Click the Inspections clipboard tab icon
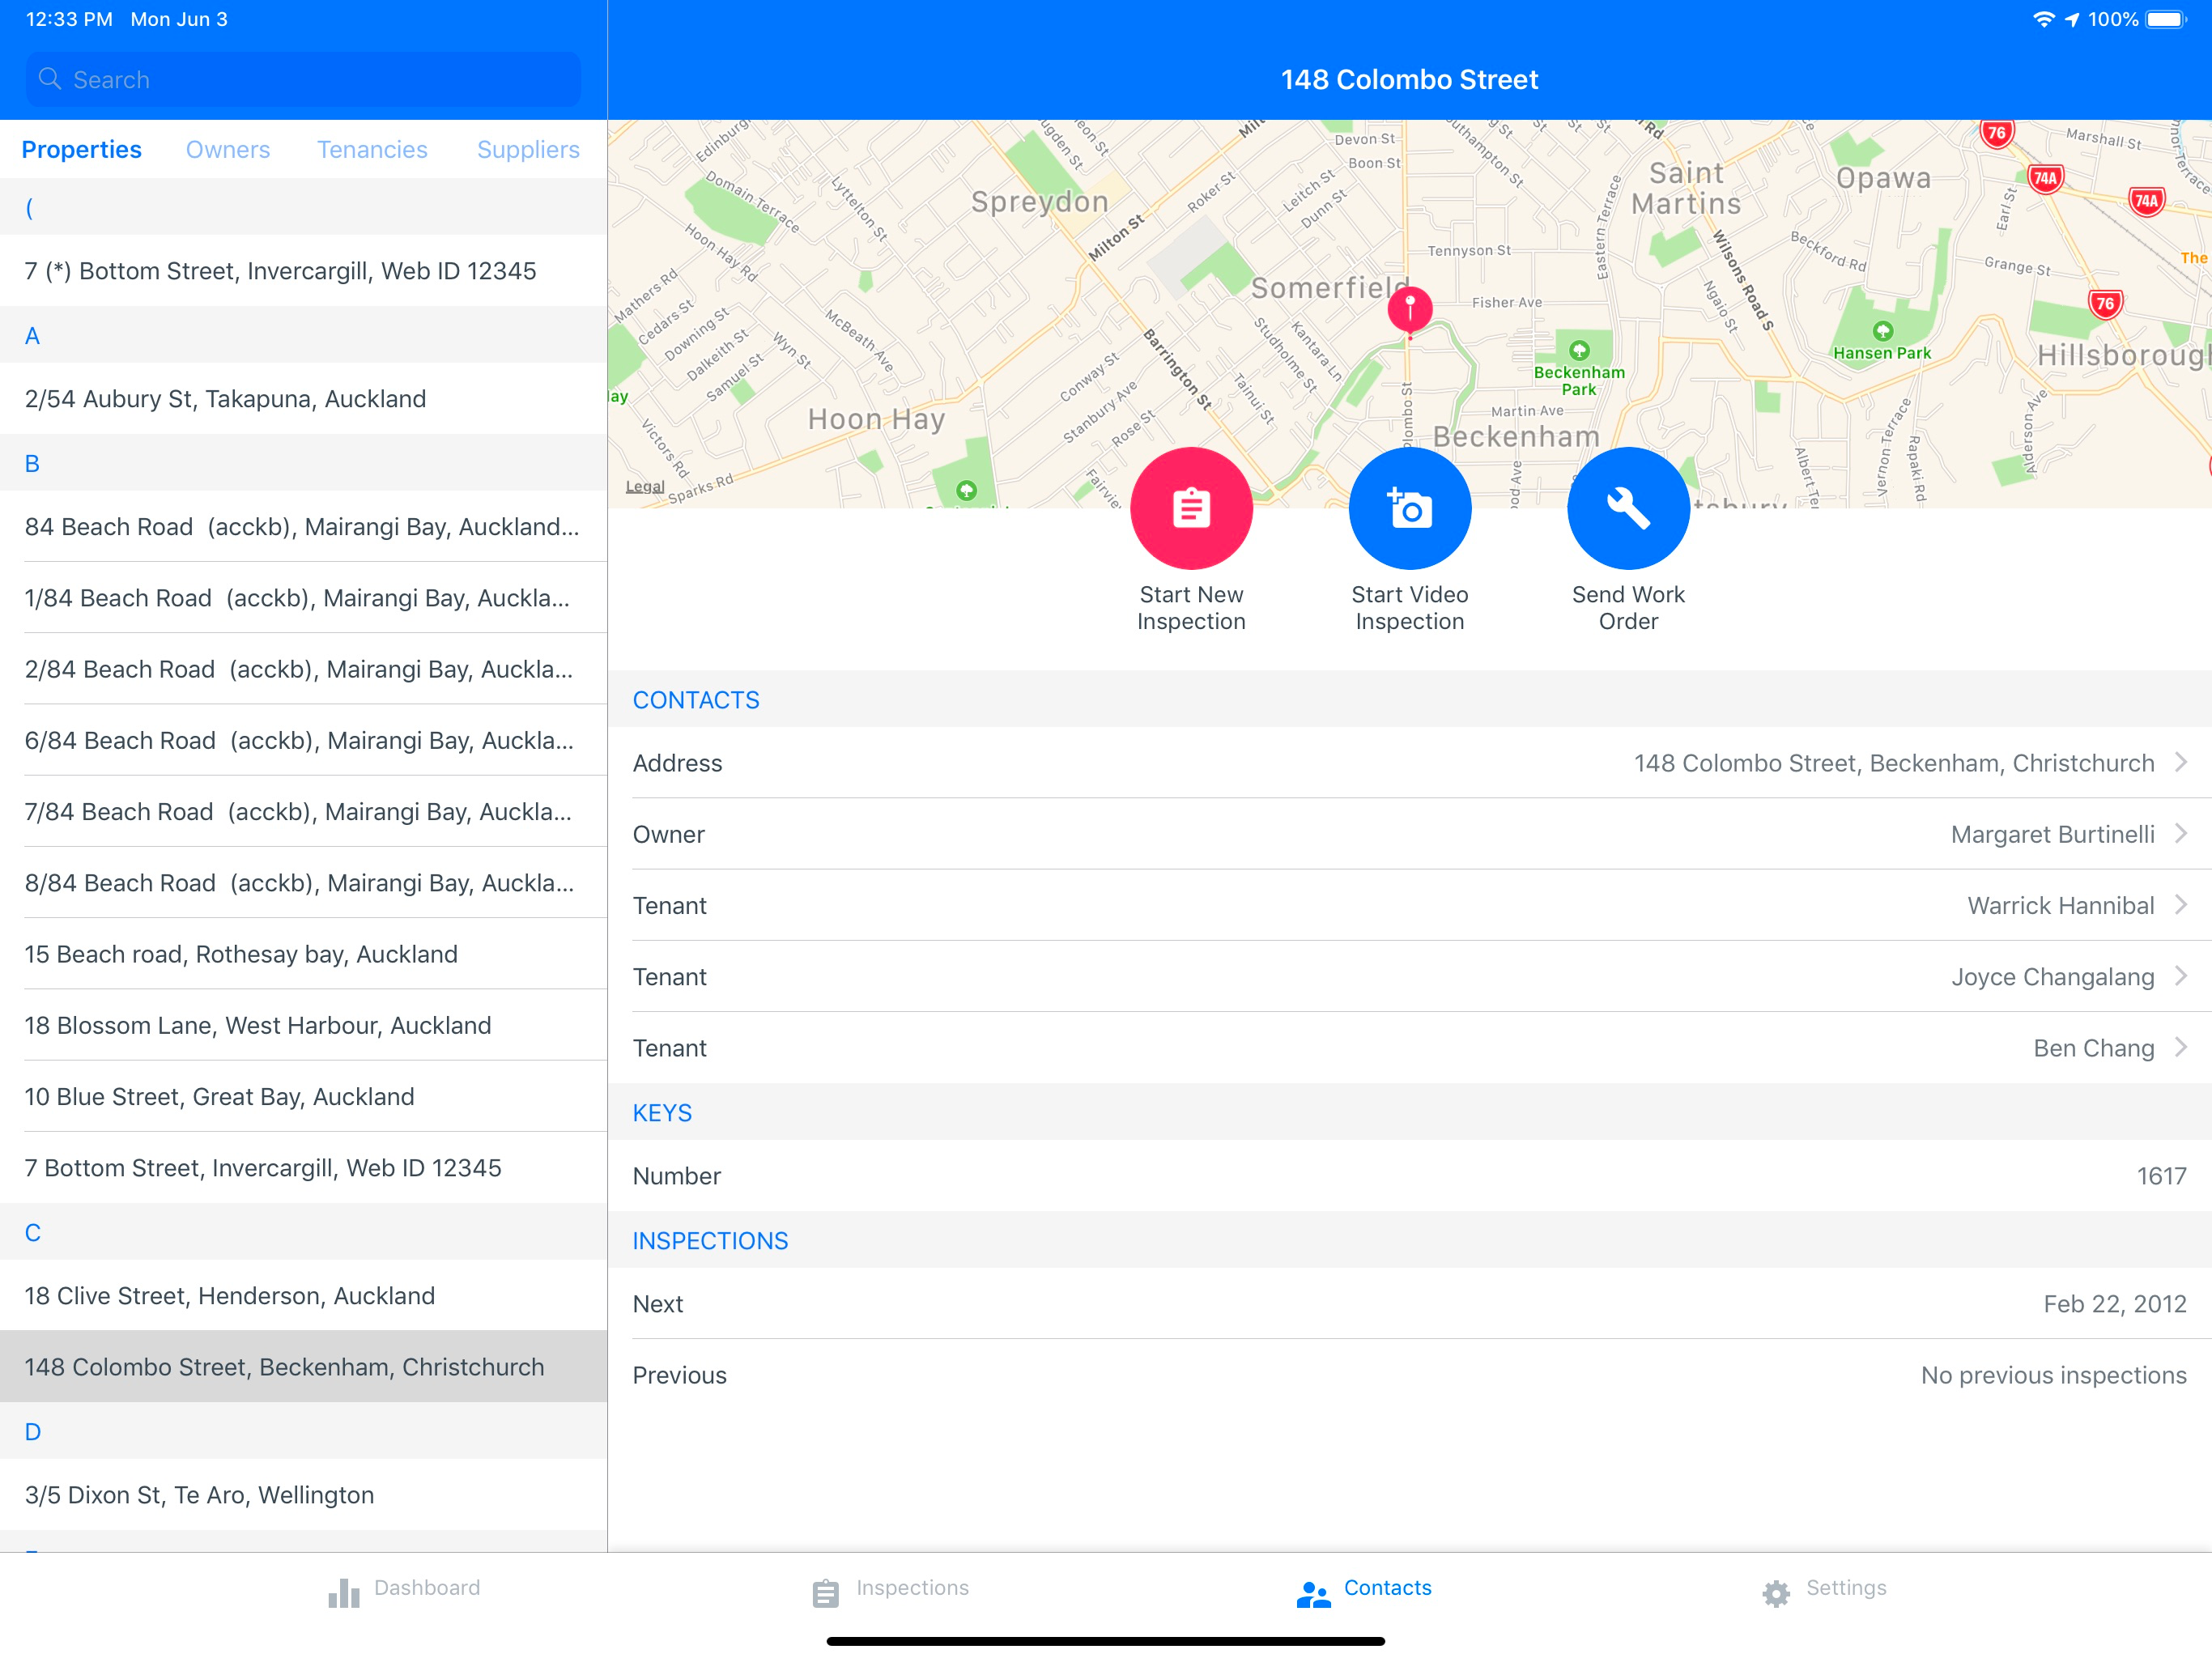2212x1658 pixels. tap(826, 1593)
